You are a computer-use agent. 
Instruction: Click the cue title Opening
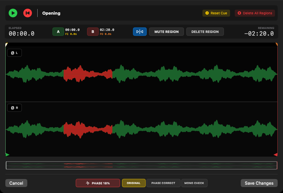pyautogui.click(x=51, y=13)
